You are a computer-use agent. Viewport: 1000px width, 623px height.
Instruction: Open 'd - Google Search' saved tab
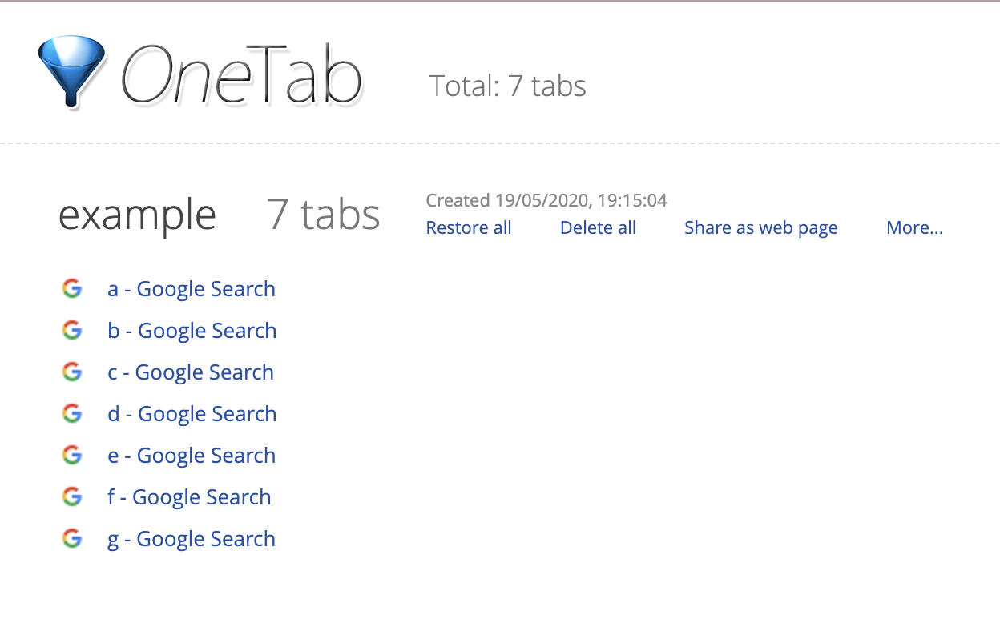pos(192,414)
